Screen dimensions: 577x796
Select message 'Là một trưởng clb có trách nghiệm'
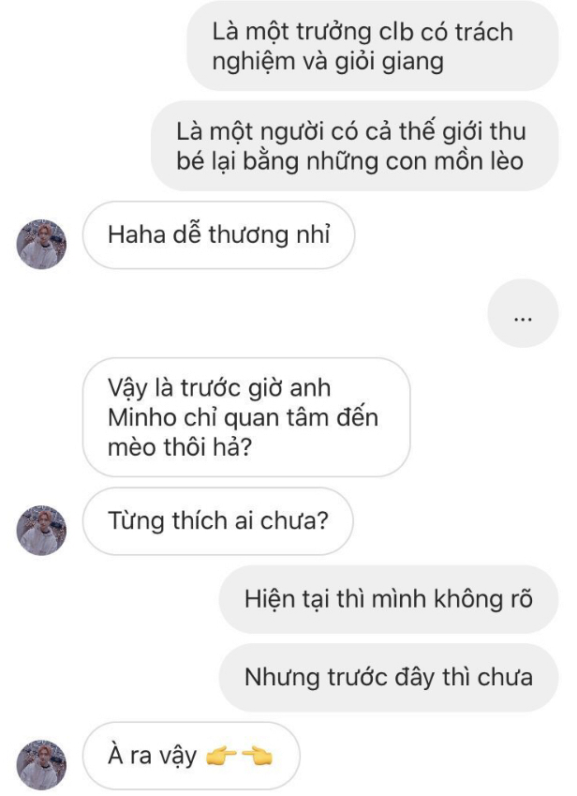(x=373, y=47)
